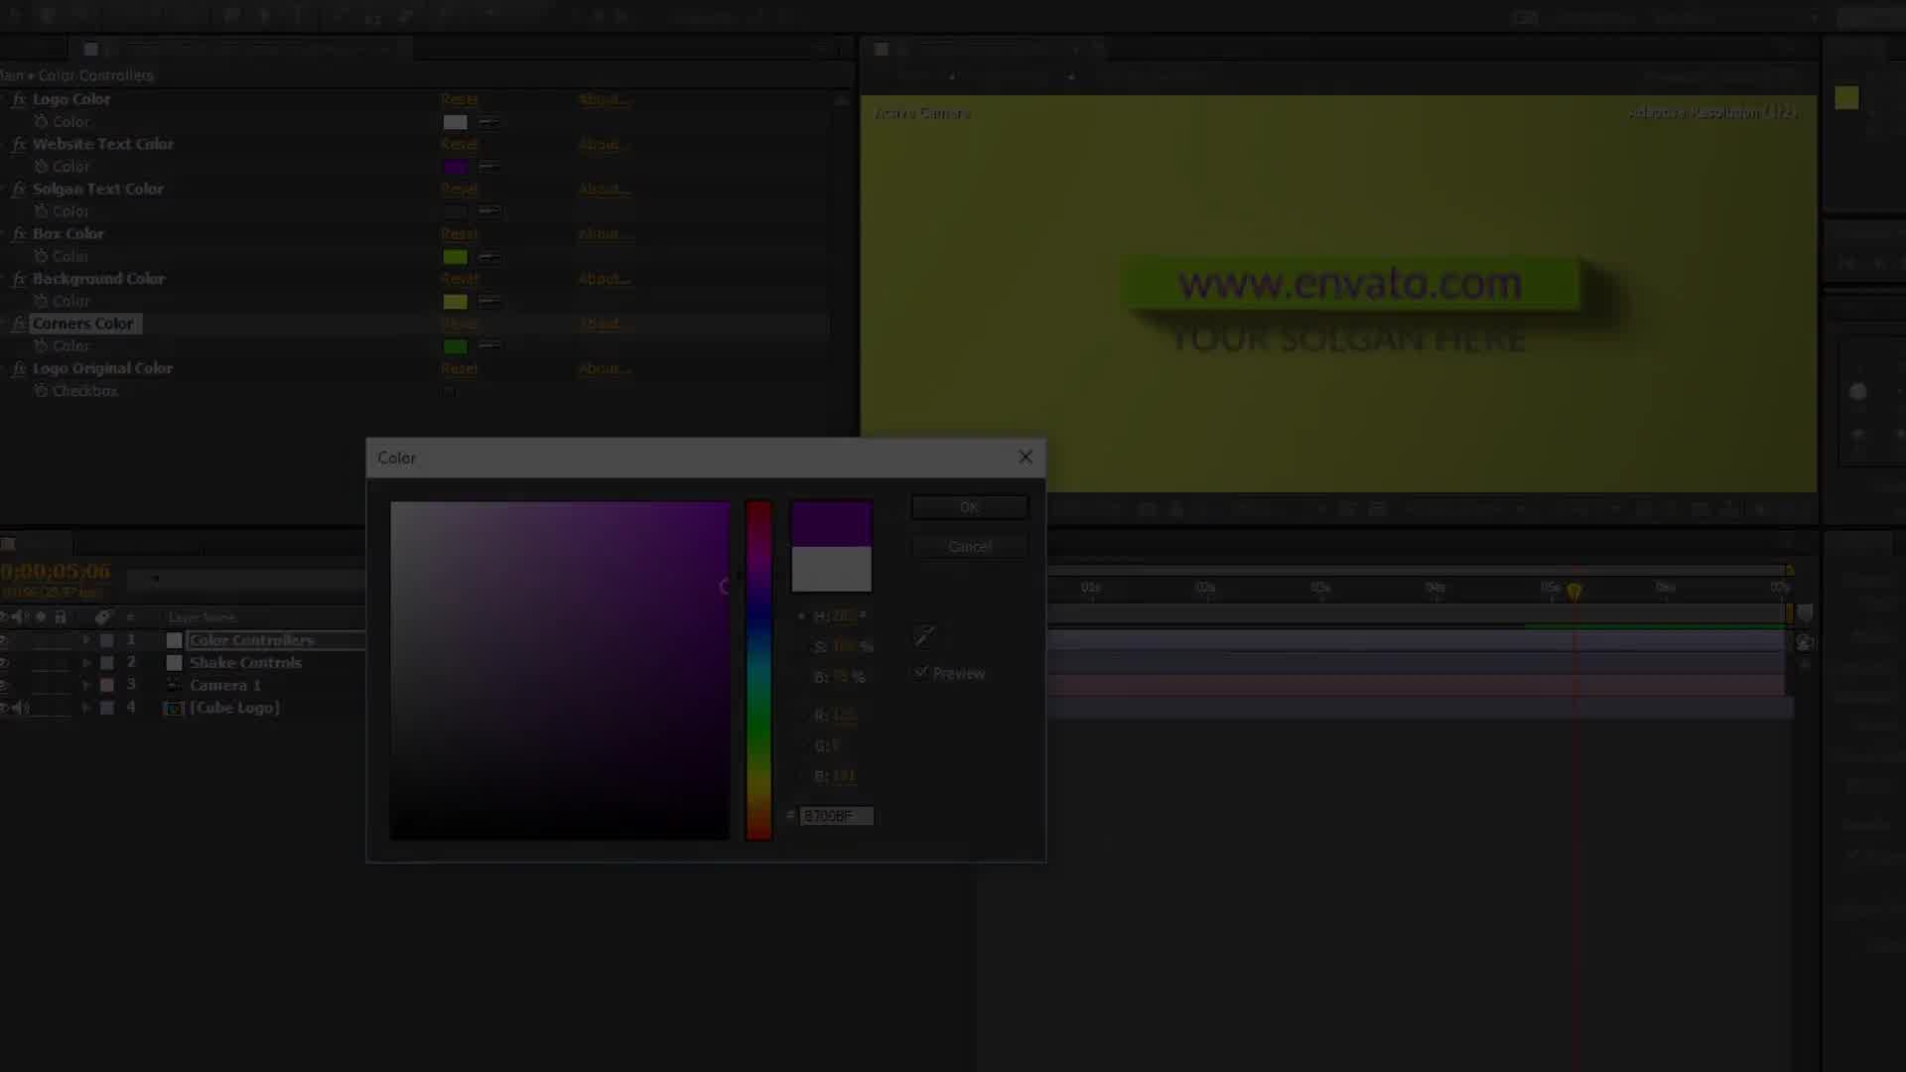Click Reset for Box Color
The width and height of the screenshot is (1906, 1072).
[459, 233]
